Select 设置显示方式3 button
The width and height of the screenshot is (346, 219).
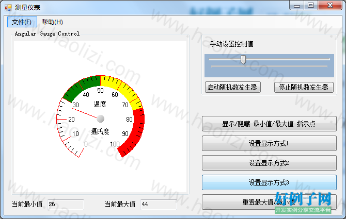(269, 182)
